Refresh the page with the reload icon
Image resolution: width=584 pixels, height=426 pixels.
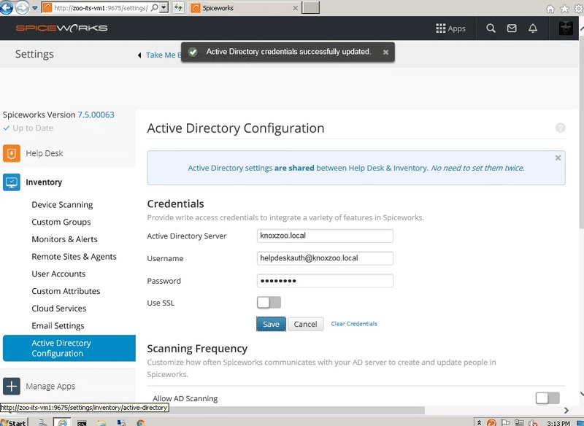point(178,8)
